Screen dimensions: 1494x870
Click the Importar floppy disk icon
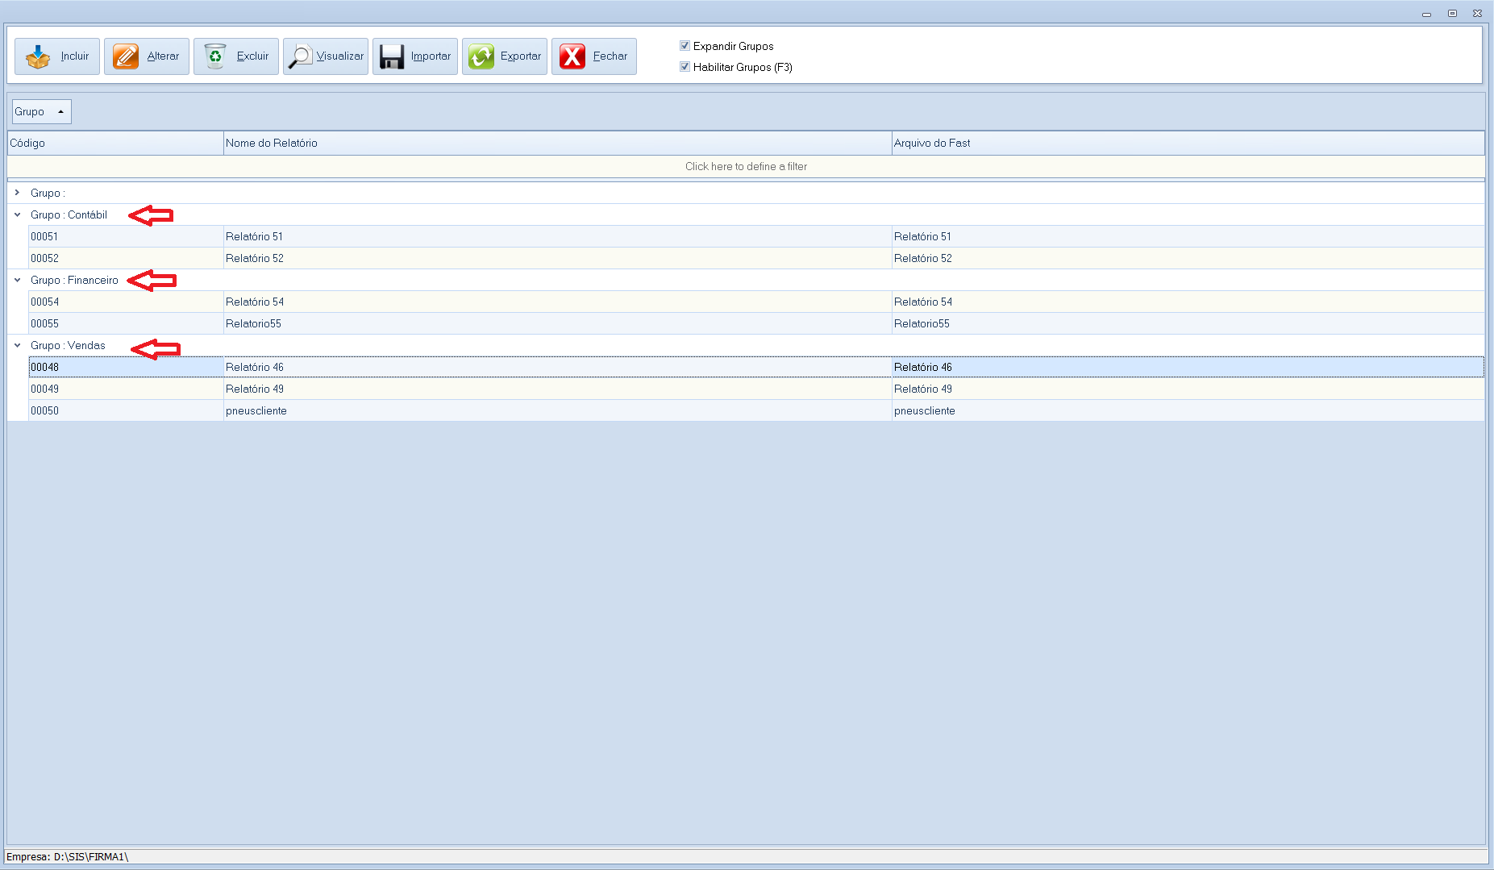tap(392, 56)
